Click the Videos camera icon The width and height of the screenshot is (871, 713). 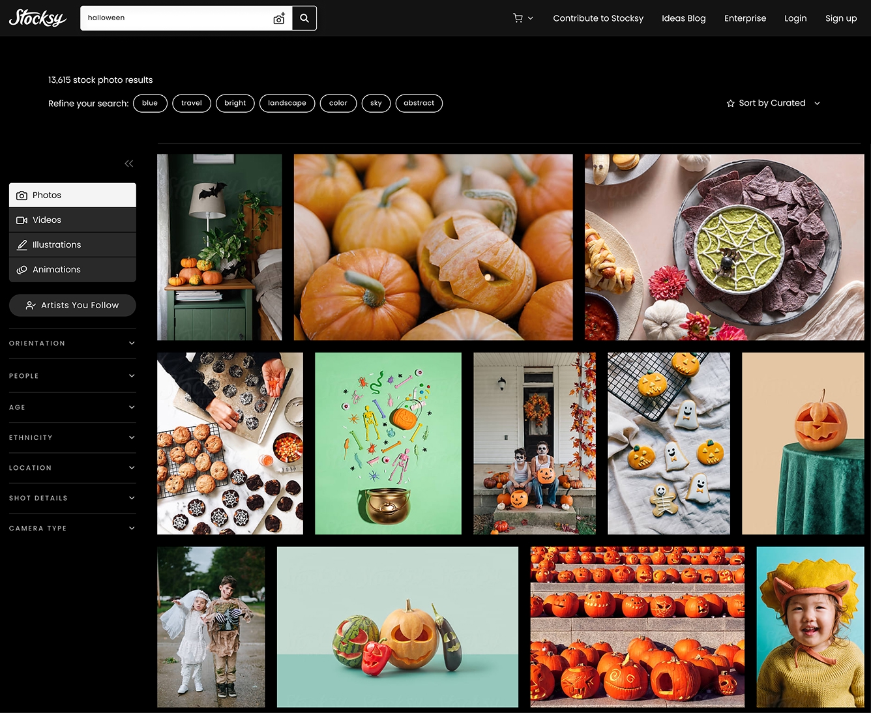(22, 220)
